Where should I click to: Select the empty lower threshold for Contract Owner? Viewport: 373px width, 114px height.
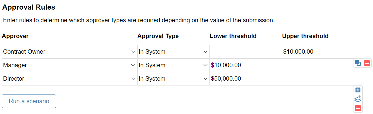point(246,52)
